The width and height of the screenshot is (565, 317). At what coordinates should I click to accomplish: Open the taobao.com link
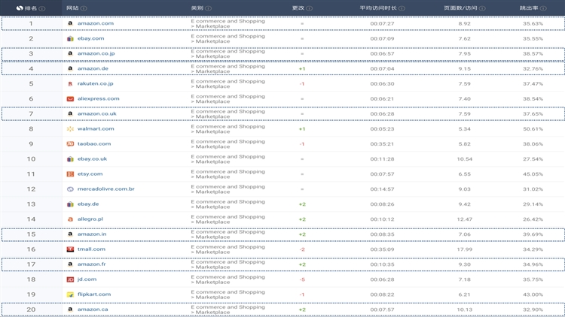(x=94, y=143)
